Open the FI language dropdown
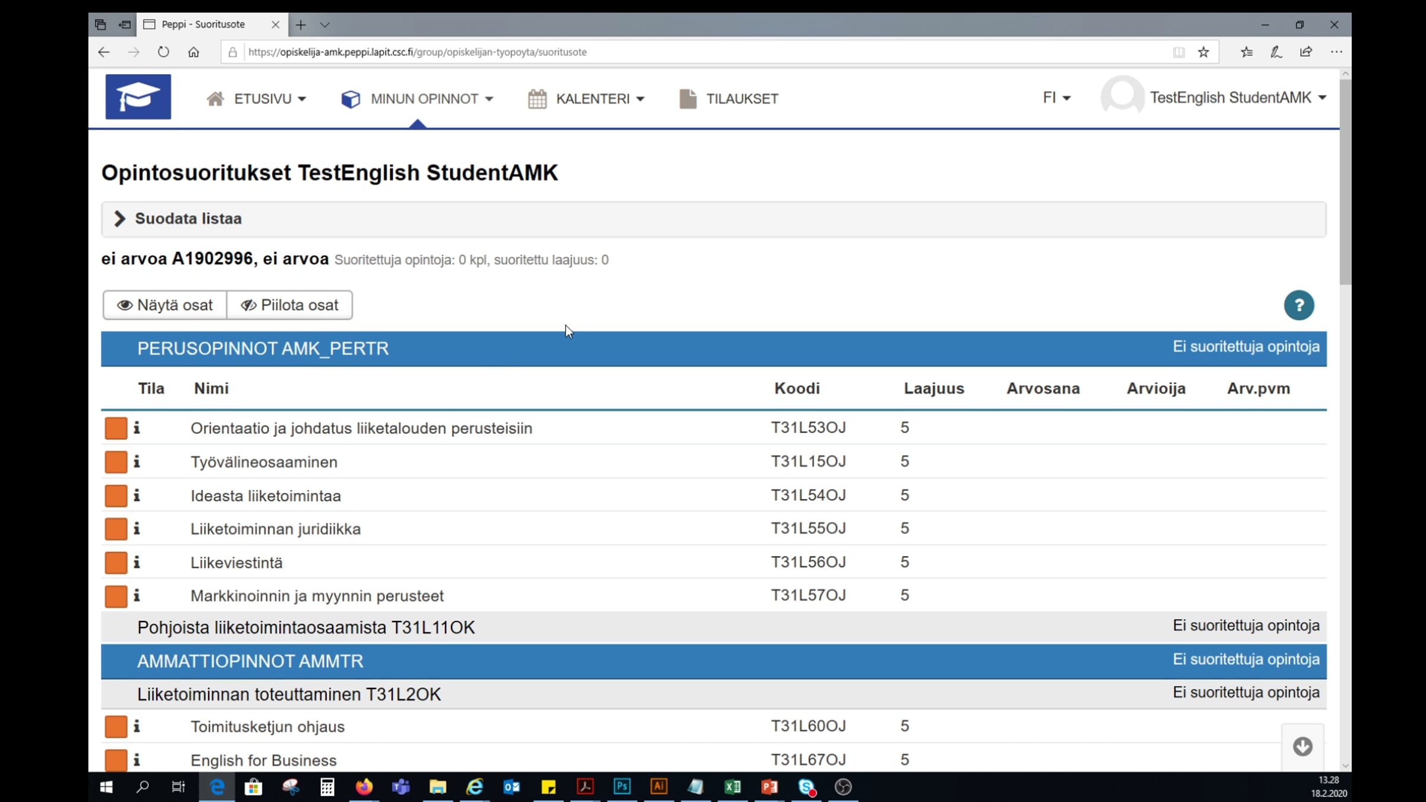Viewport: 1426px width, 802px height. (x=1056, y=97)
